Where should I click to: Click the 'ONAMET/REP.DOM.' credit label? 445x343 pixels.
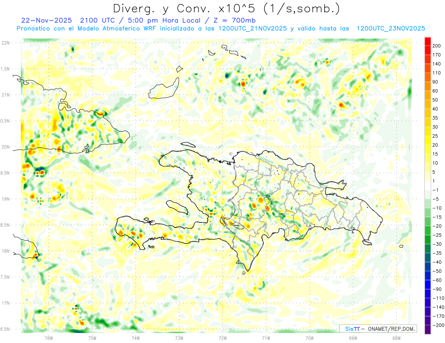[x=391, y=329]
